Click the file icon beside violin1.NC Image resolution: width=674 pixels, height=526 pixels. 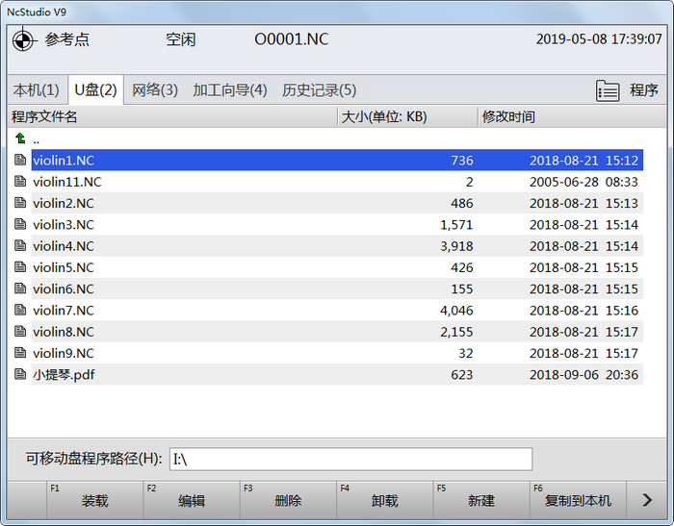[x=20, y=160]
